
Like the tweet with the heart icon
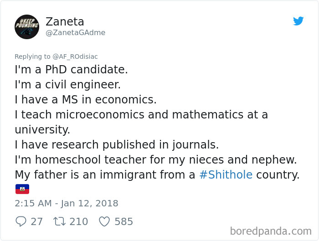coord(104,221)
